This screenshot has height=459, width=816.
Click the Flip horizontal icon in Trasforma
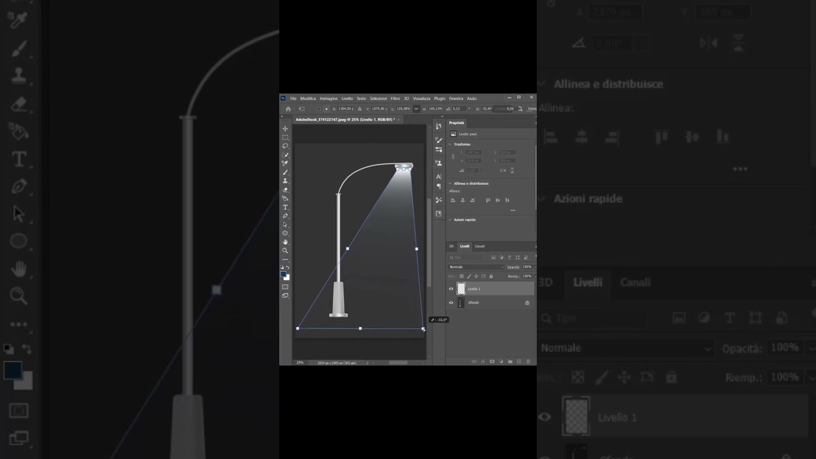coord(503,170)
